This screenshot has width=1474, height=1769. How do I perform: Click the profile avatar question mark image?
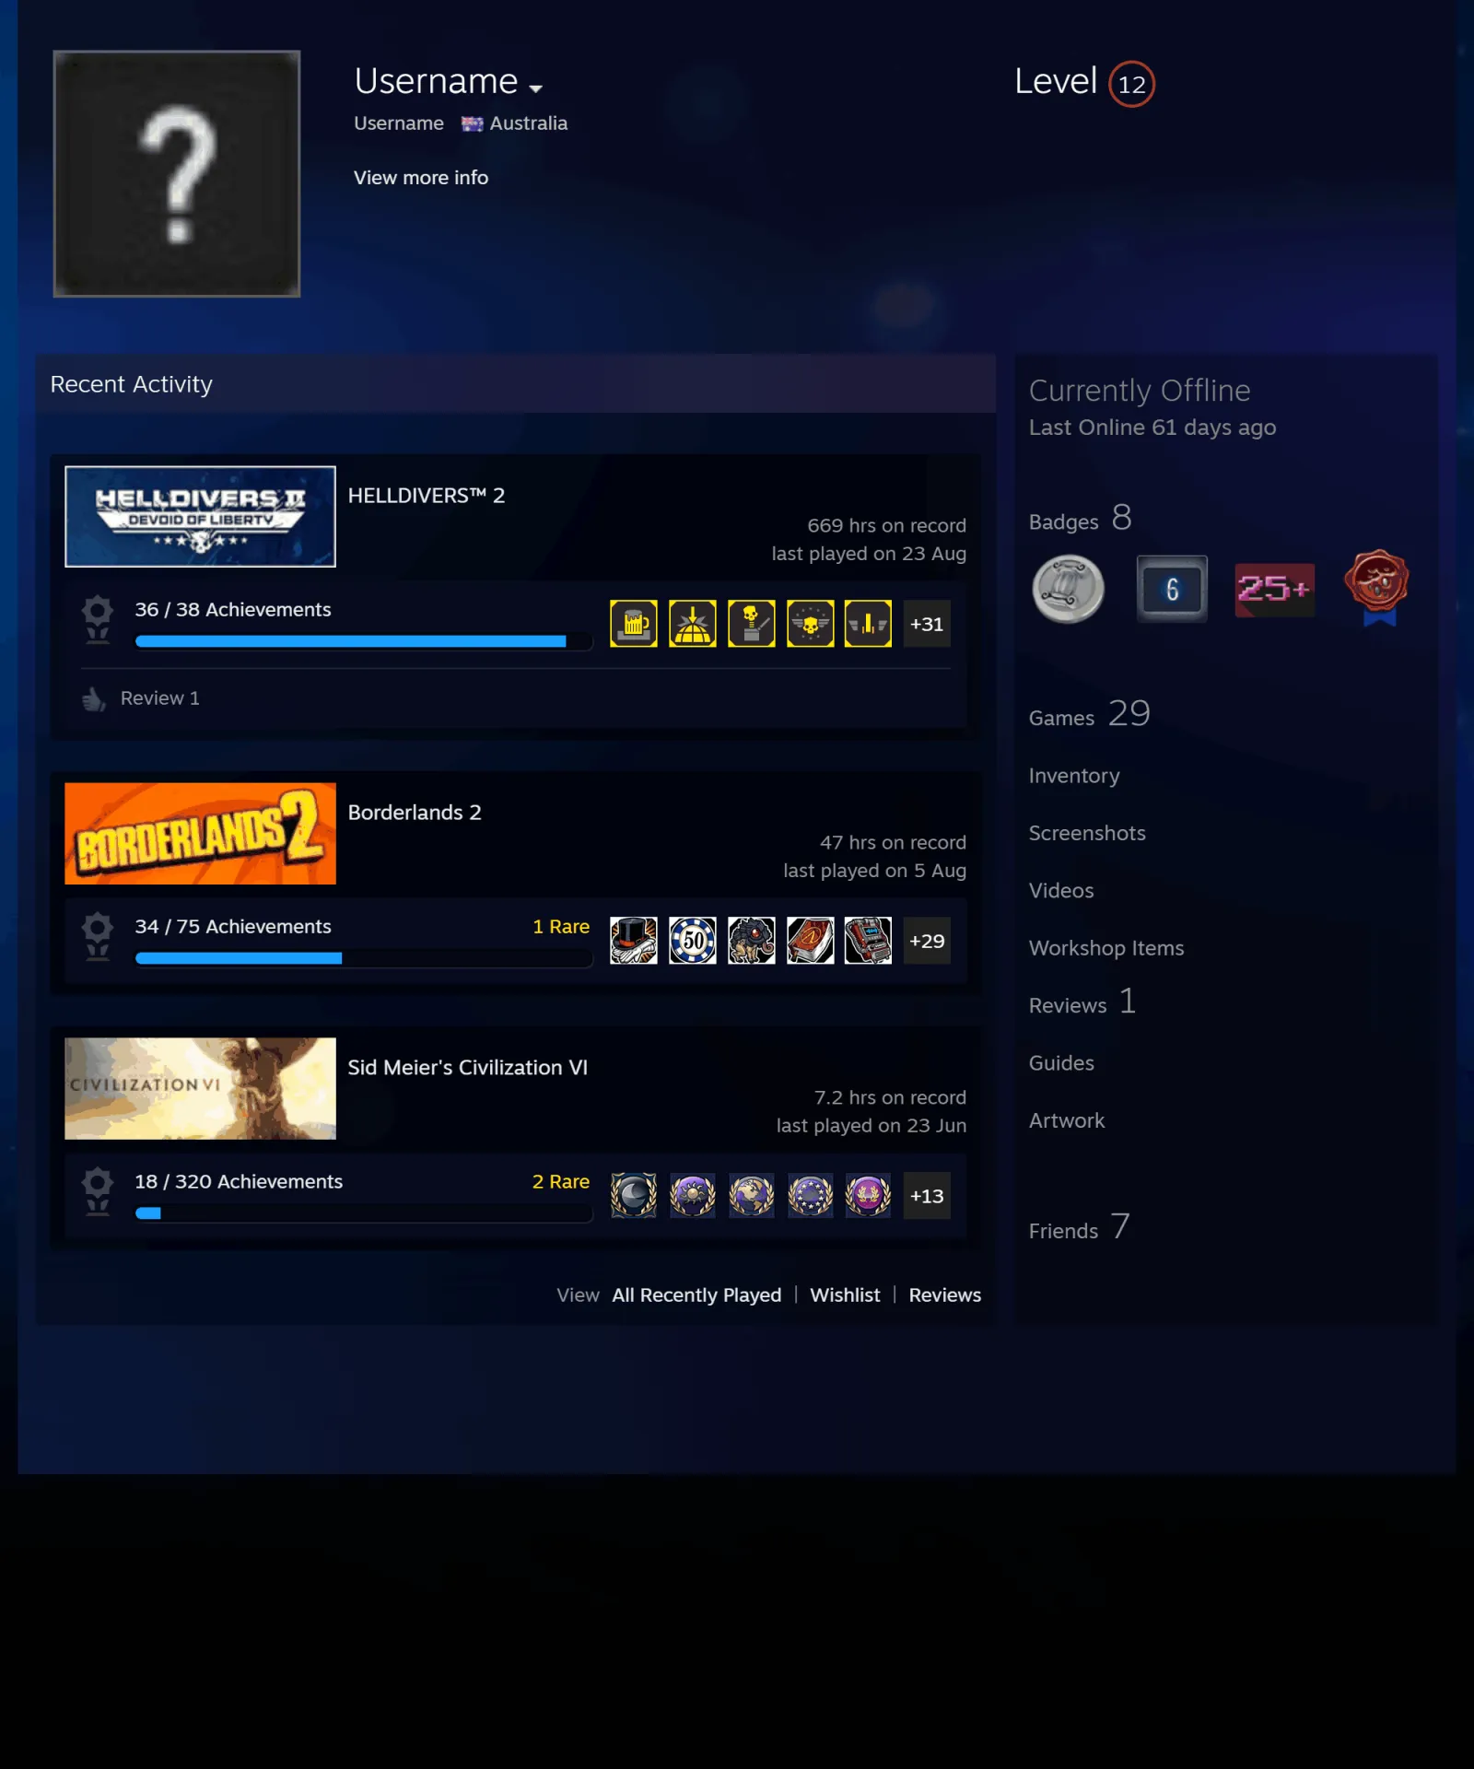(x=177, y=173)
